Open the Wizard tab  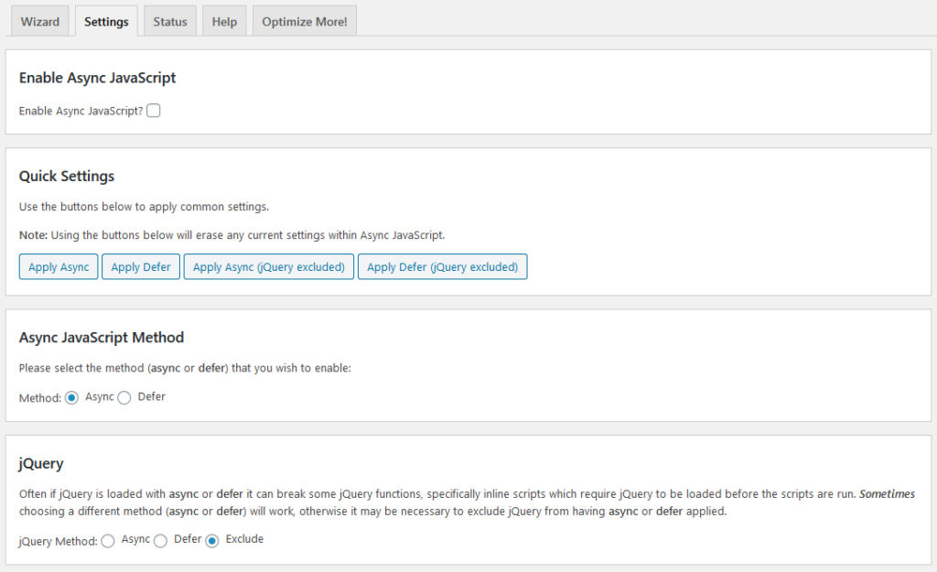pos(40,22)
